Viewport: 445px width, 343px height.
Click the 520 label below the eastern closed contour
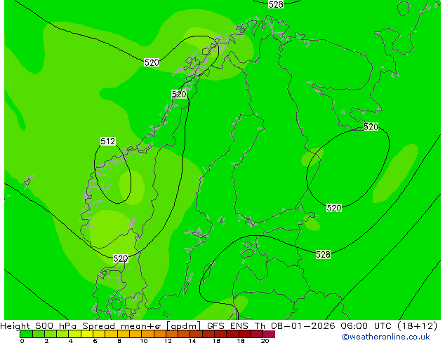334,208
